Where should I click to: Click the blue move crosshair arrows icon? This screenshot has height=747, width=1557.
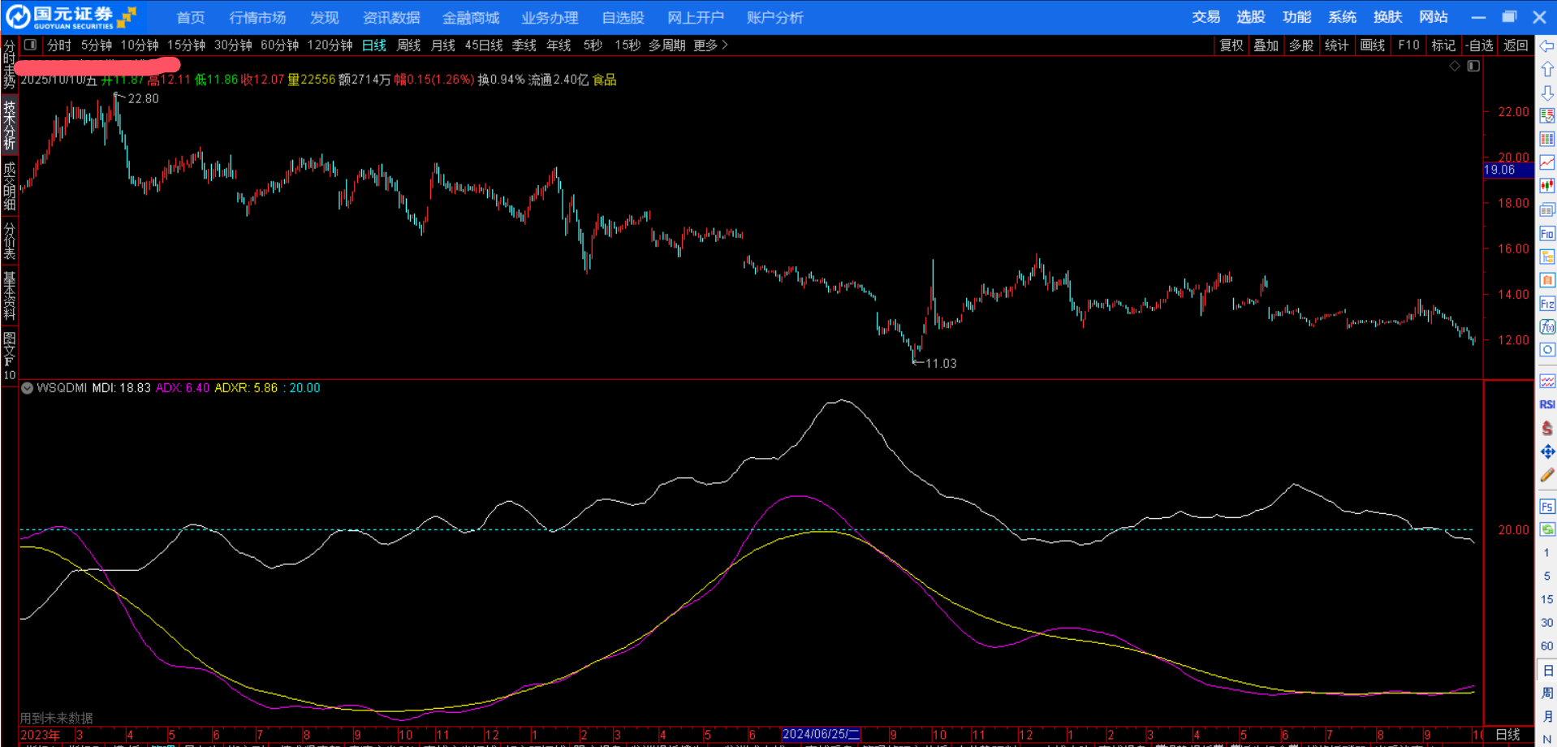[1547, 451]
